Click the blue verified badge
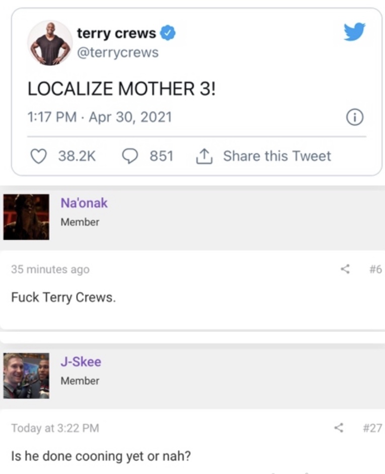Viewport: 385px width, 474px height. (168, 33)
